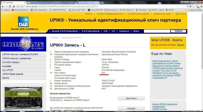This screenshot has width=203, height=112.
Task: Open the юридических делах link
Action: pyautogui.click(x=162, y=14)
